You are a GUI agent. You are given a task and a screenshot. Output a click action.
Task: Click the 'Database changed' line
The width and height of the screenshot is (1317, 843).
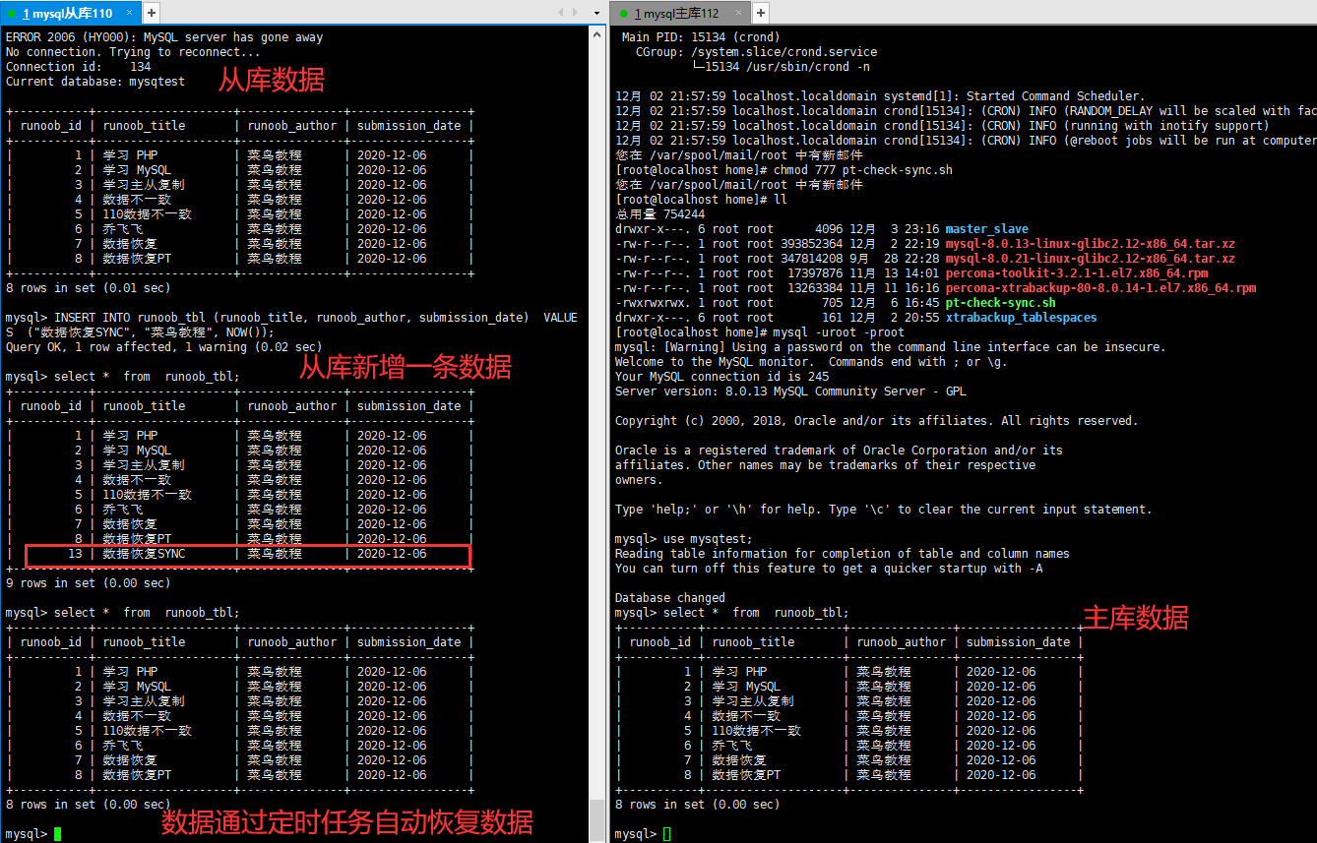(670, 598)
